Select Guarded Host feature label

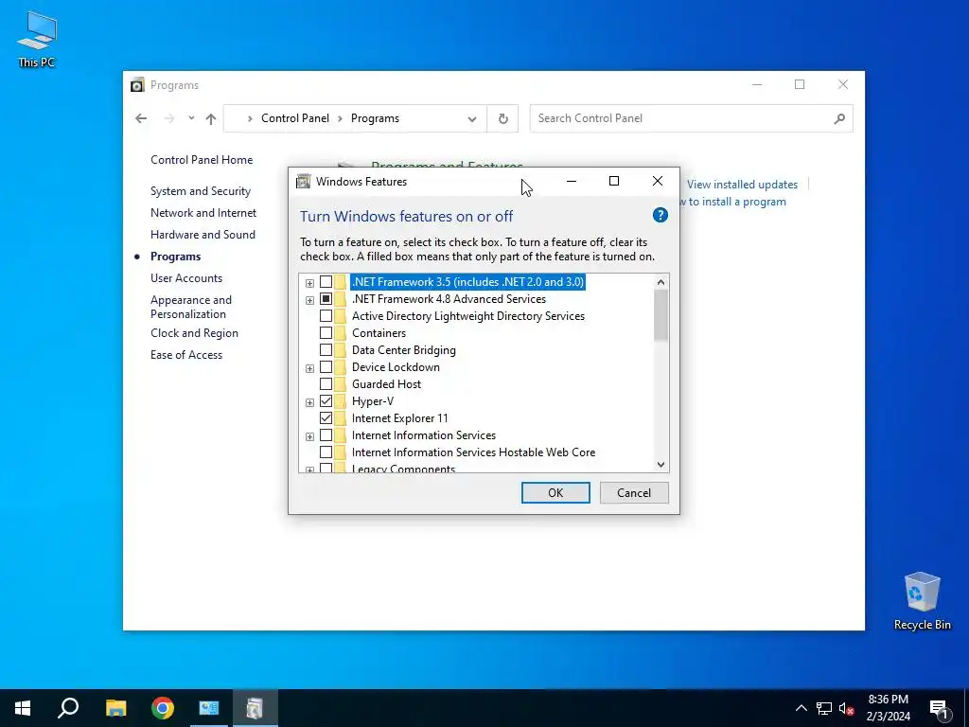386,384
